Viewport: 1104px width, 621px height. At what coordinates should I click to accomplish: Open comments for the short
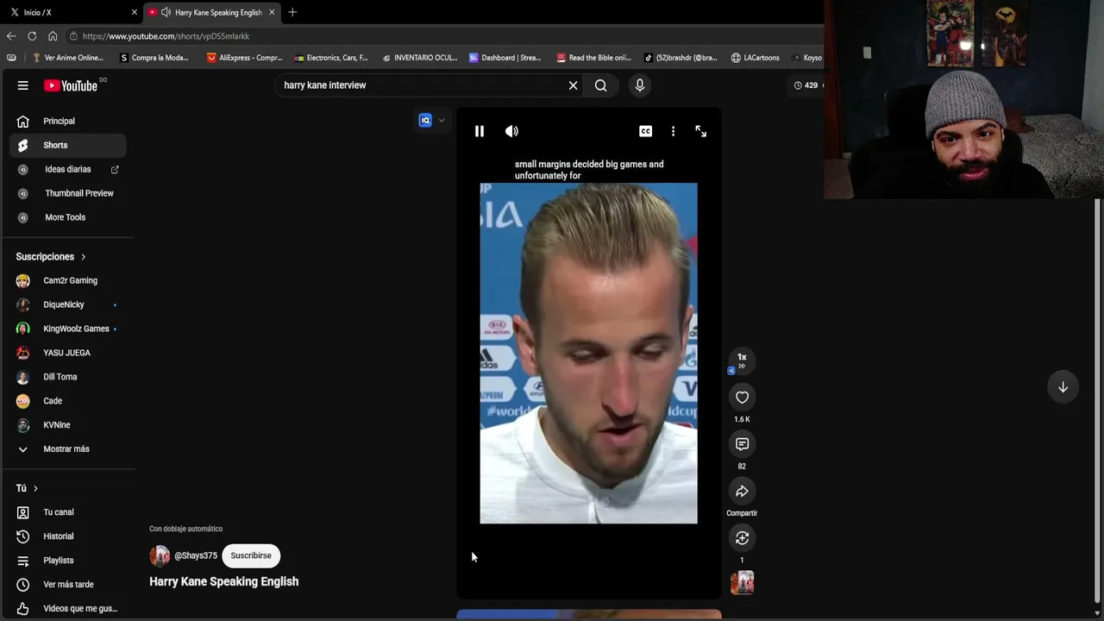click(x=742, y=443)
